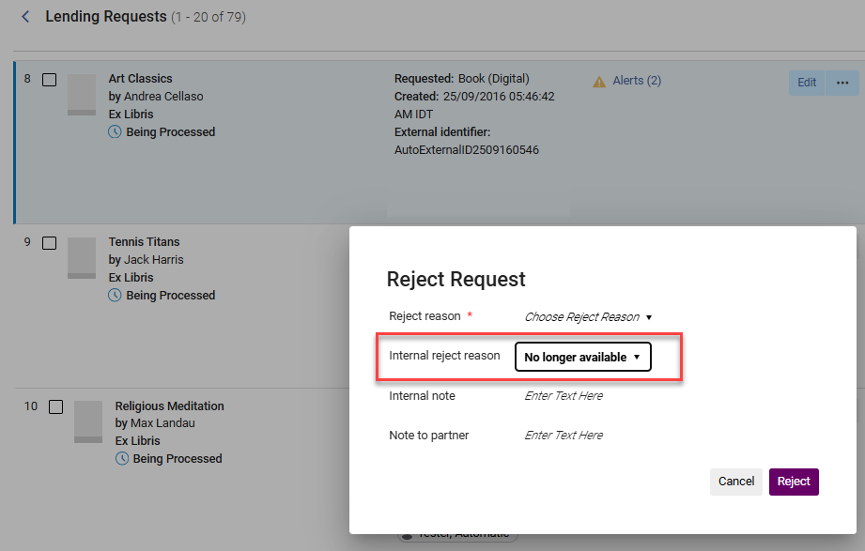Click the Tennis Titans book cover icon

82,258
